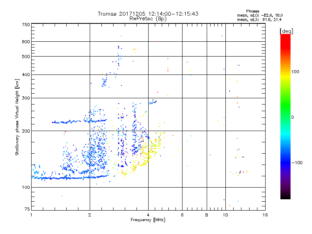Click the x-axis tick label "4"
The height and width of the screenshot is (234, 312).
pos(148,215)
